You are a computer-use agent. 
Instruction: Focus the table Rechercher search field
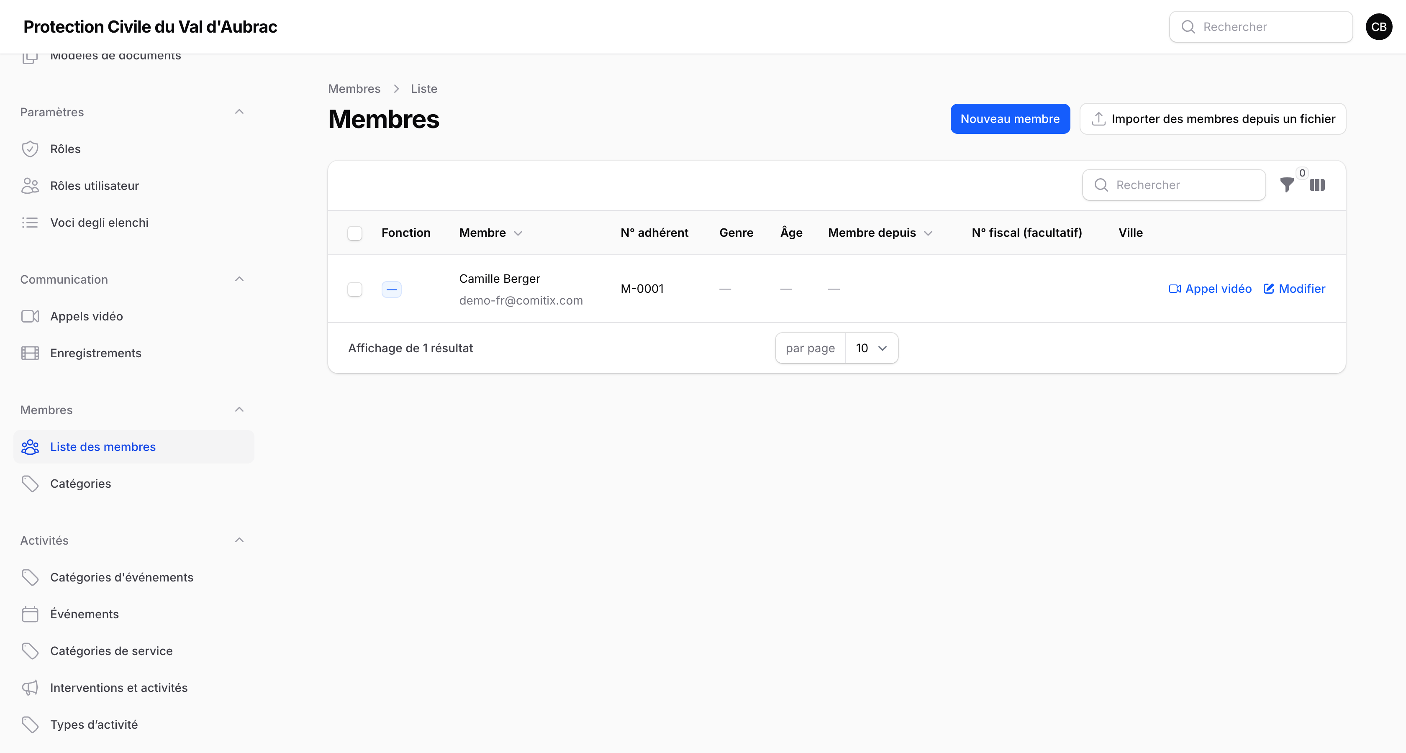click(1173, 185)
